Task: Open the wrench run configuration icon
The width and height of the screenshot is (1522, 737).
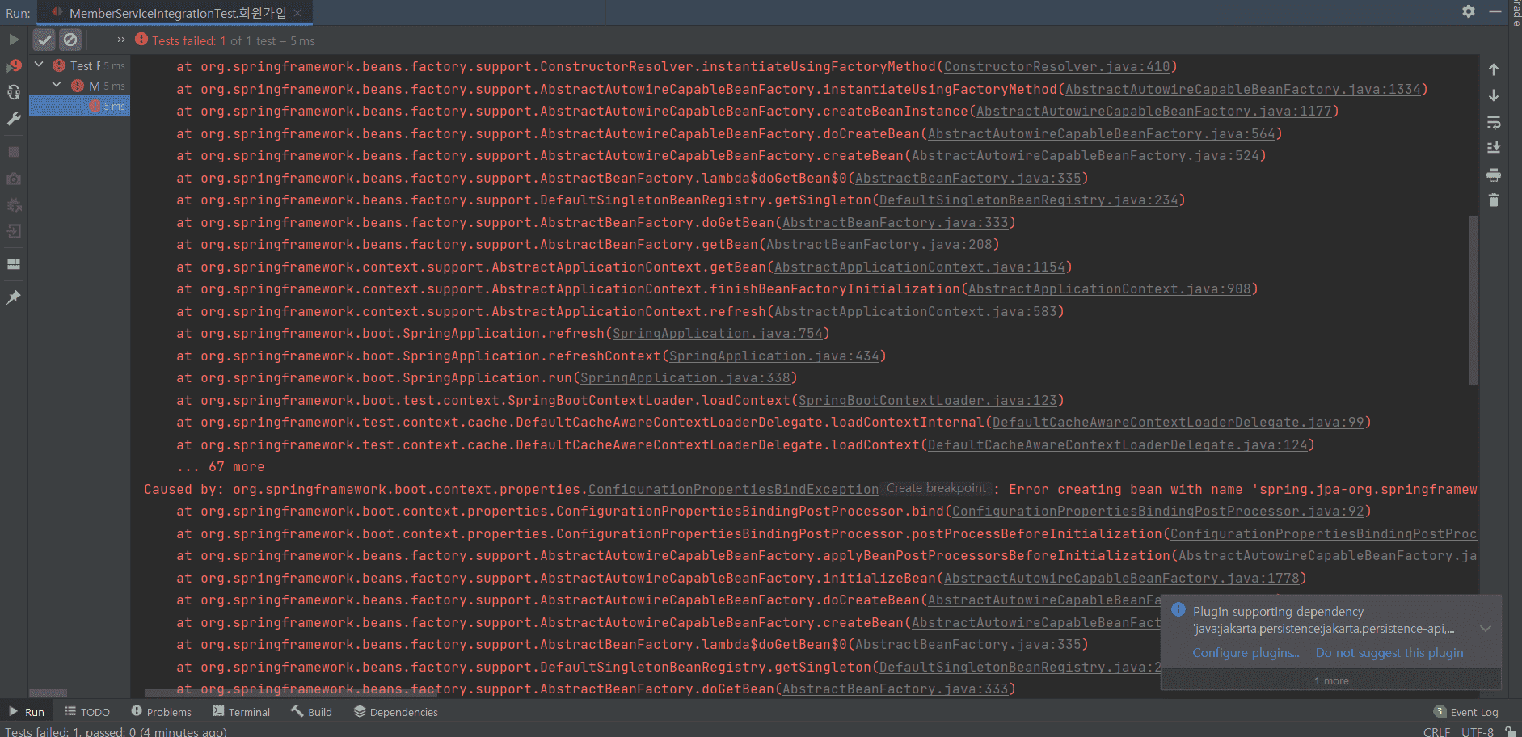Action: coord(14,119)
